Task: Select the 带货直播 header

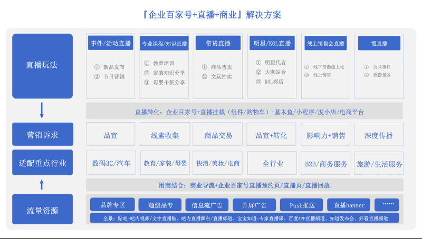Action: (x=217, y=43)
